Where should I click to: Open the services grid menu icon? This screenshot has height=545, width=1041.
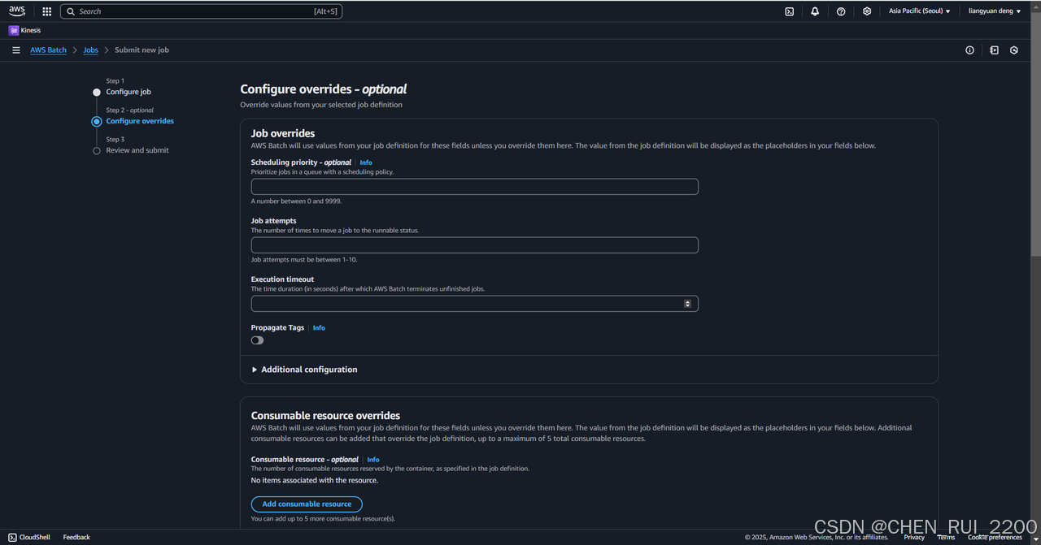click(x=46, y=11)
